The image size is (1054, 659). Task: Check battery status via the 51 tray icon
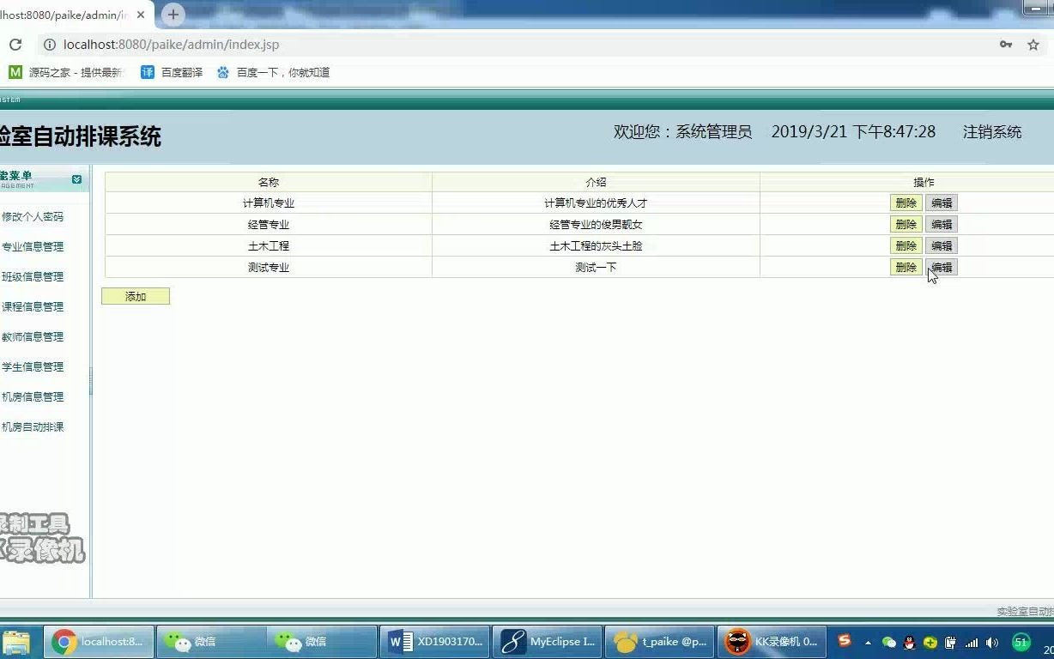point(1020,641)
